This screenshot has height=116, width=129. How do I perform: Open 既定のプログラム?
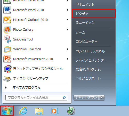point(88,69)
